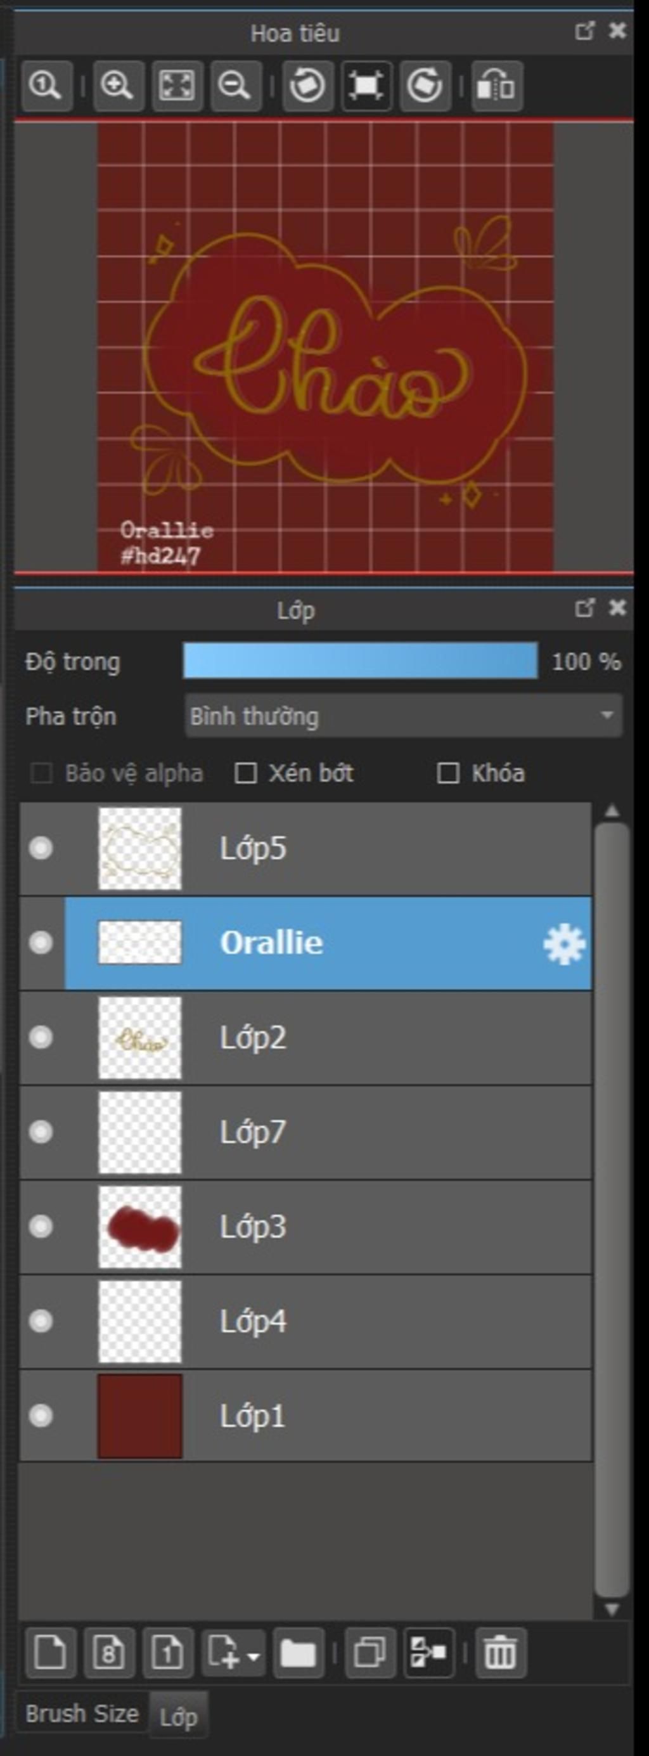Reset navigator zoom to 100%
Viewport: 649px width, 1756px height.
[46, 86]
